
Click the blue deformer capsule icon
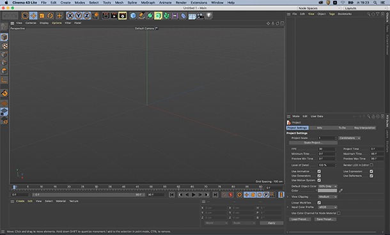tap(183, 16)
